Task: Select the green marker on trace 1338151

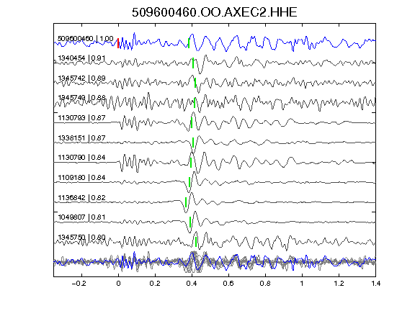Action: click(193, 143)
